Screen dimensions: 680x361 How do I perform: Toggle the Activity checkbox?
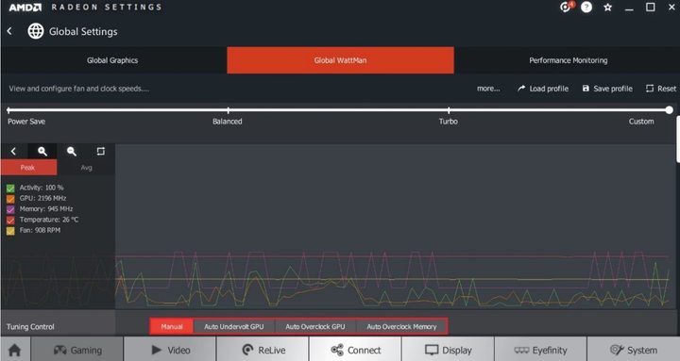point(10,188)
